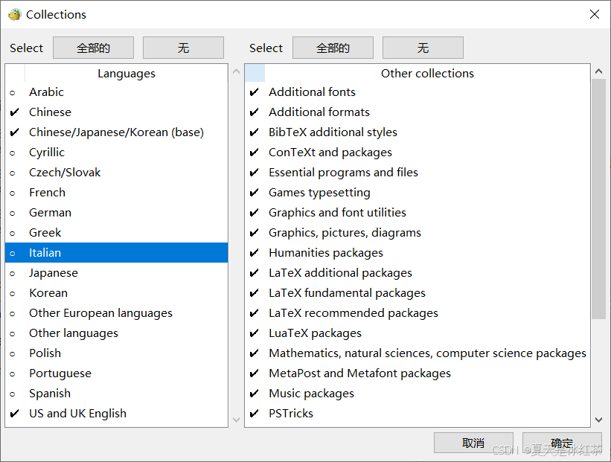Select all languages with 全部的 button
The width and height of the screenshot is (611, 462).
(94, 48)
